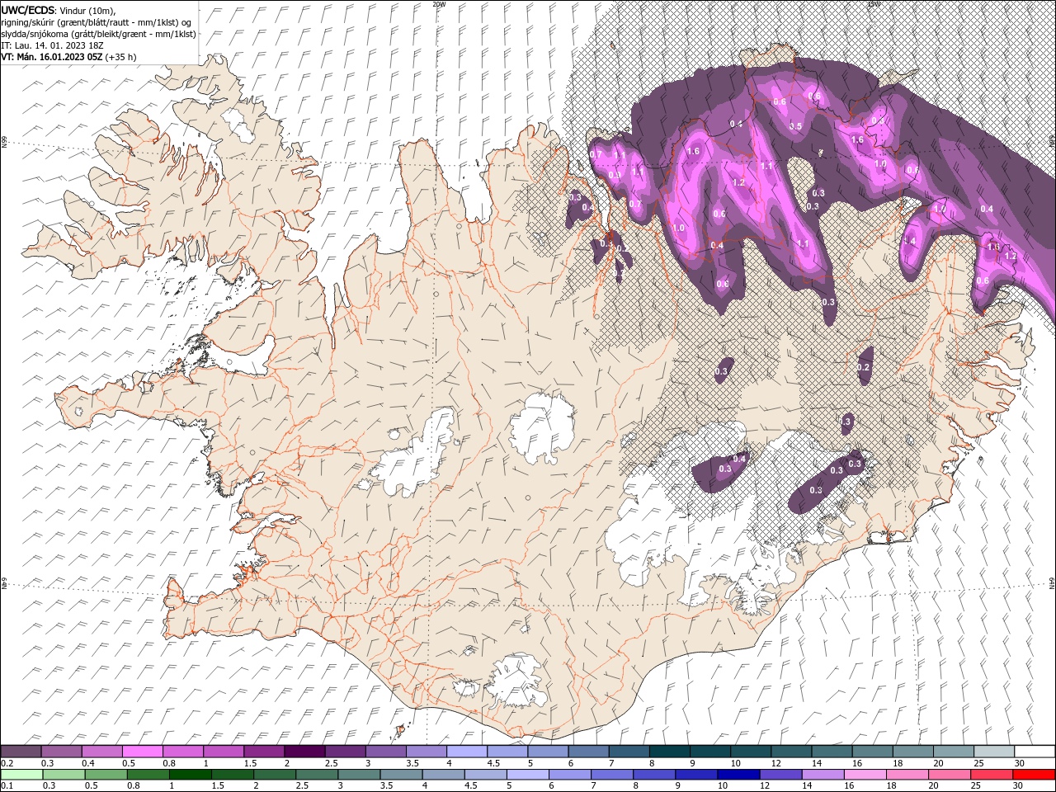Pick the 25 red-pink swatch in lower legend
Viewport: 1056px width, 792px height.
pos(992,775)
